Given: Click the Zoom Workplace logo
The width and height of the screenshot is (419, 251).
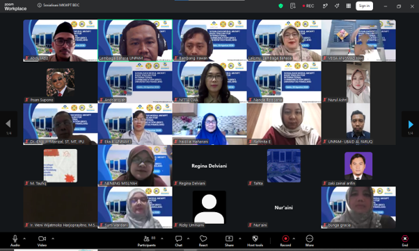Looking at the screenshot, I should click(x=15, y=7).
